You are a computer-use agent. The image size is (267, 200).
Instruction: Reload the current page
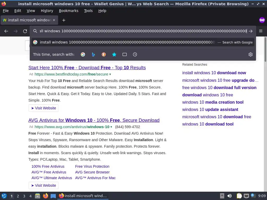(x=25, y=31)
